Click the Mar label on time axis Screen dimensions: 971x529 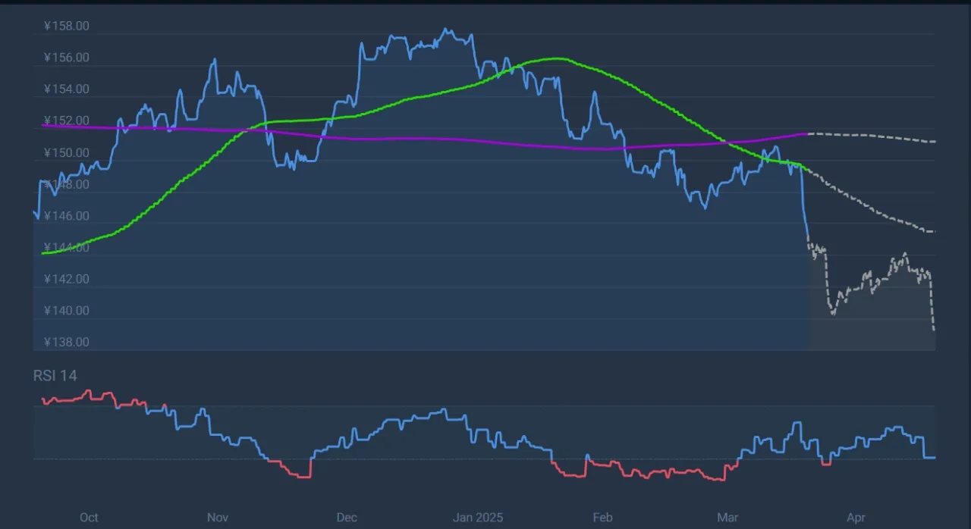[727, 518]
